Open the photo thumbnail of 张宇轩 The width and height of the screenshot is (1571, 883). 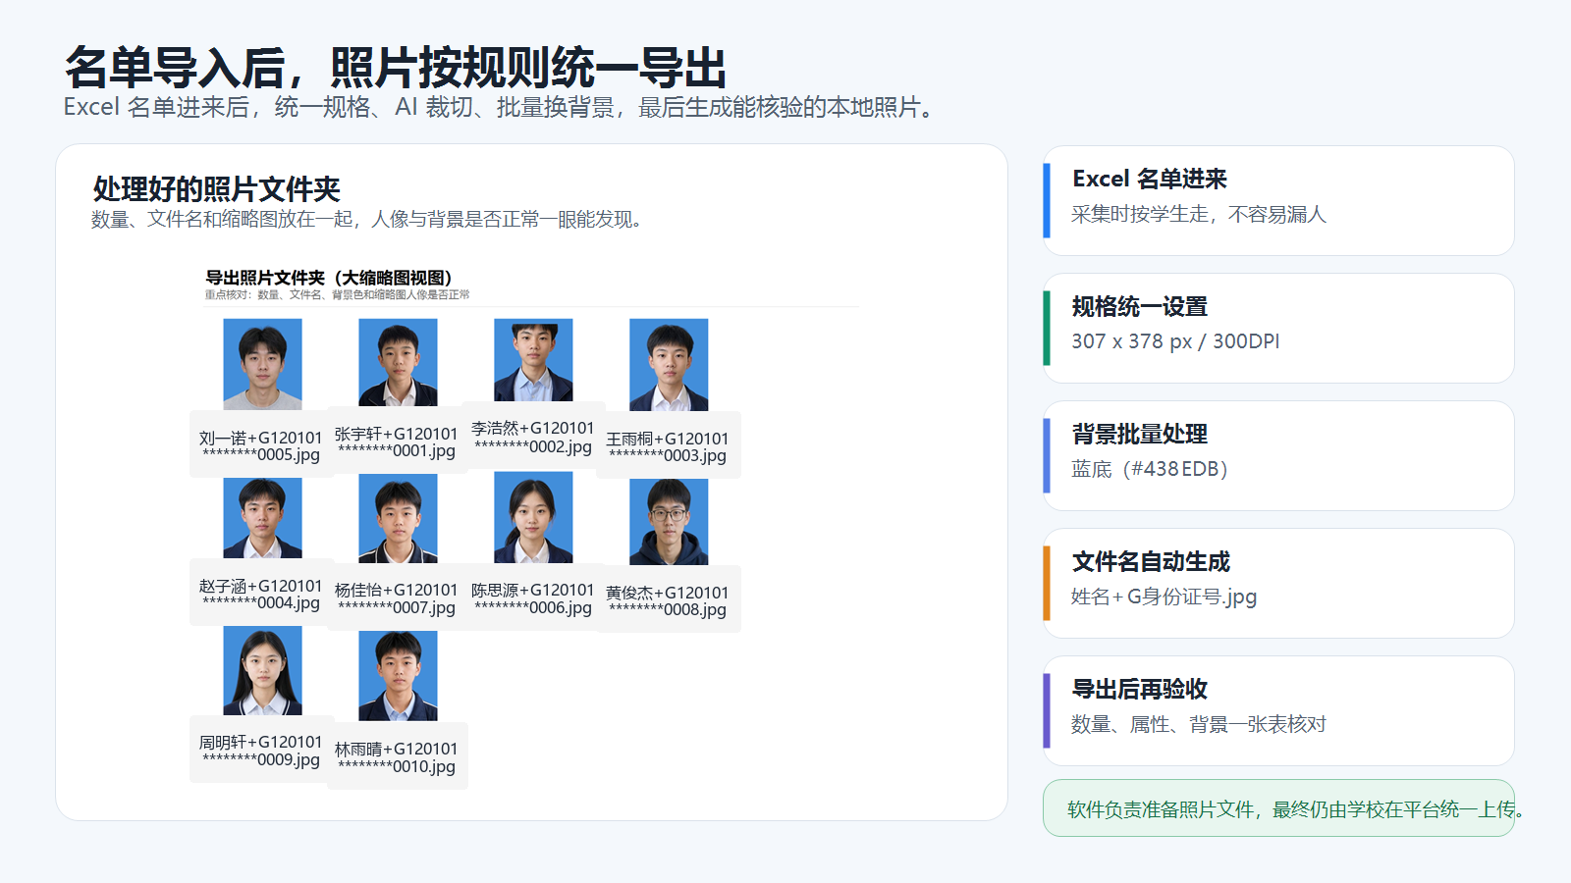coord(398,362)
